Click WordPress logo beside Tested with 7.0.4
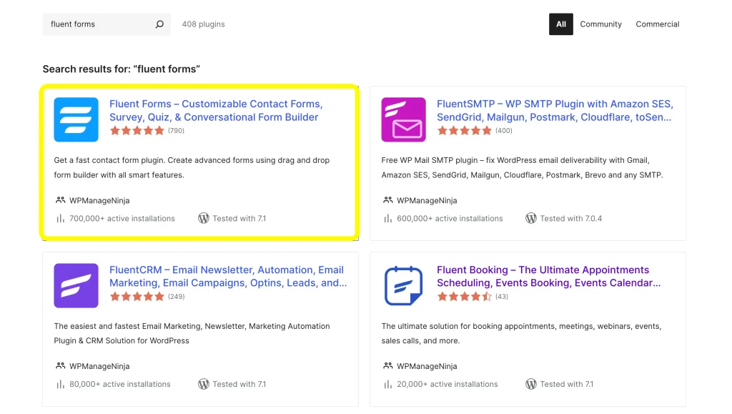The image size is (732, 414). coord(531,218)
